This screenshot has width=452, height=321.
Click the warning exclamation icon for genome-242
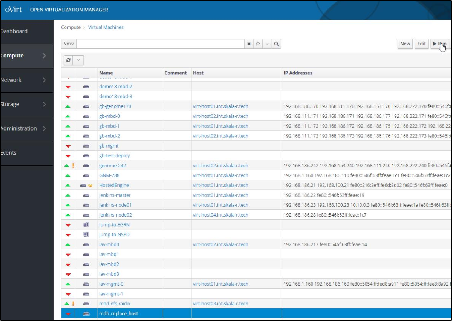pos(73,165)
